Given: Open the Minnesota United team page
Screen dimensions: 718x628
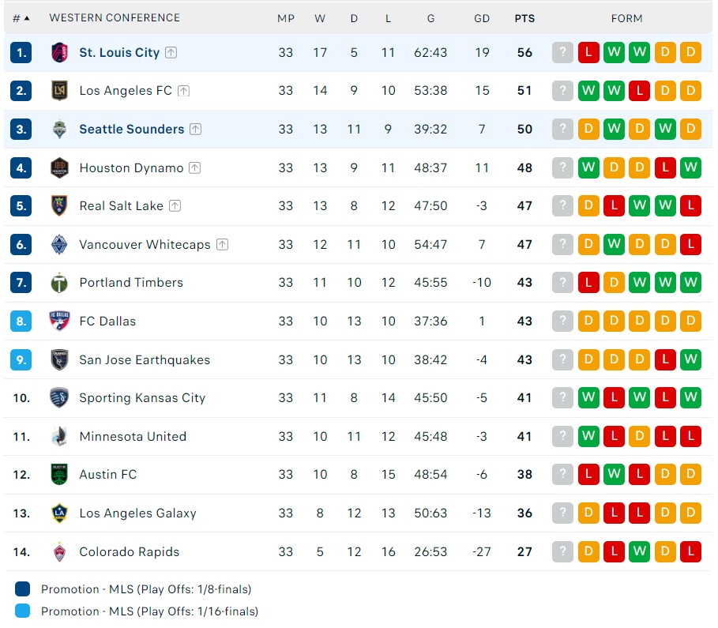Looking at the screenshot, I should [x=133, y=436].
